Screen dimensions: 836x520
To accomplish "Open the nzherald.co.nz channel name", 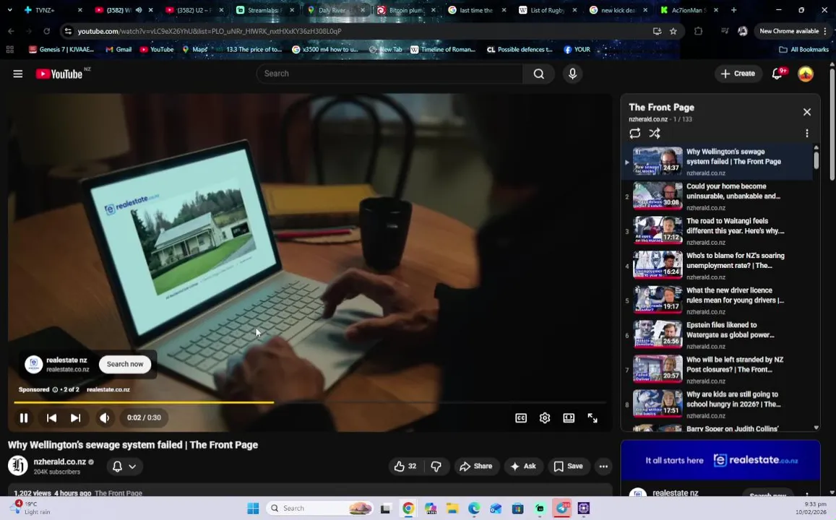I will [x=60, y=461].
